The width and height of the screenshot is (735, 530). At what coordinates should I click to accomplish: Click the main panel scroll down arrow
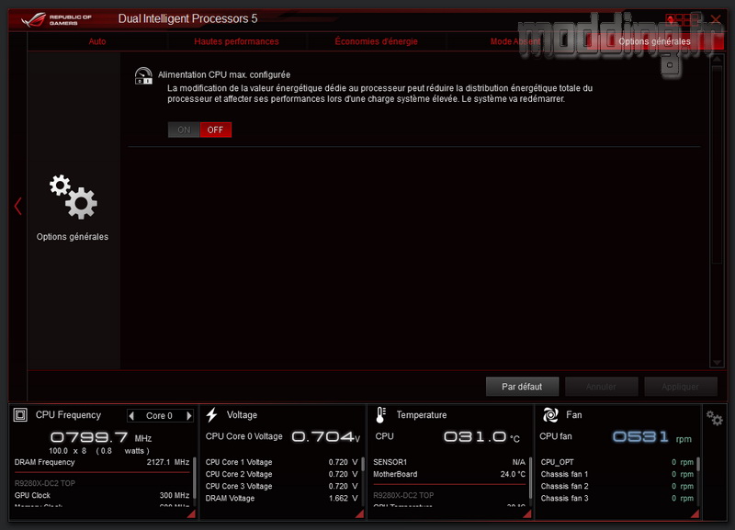(x=717, y=363)
